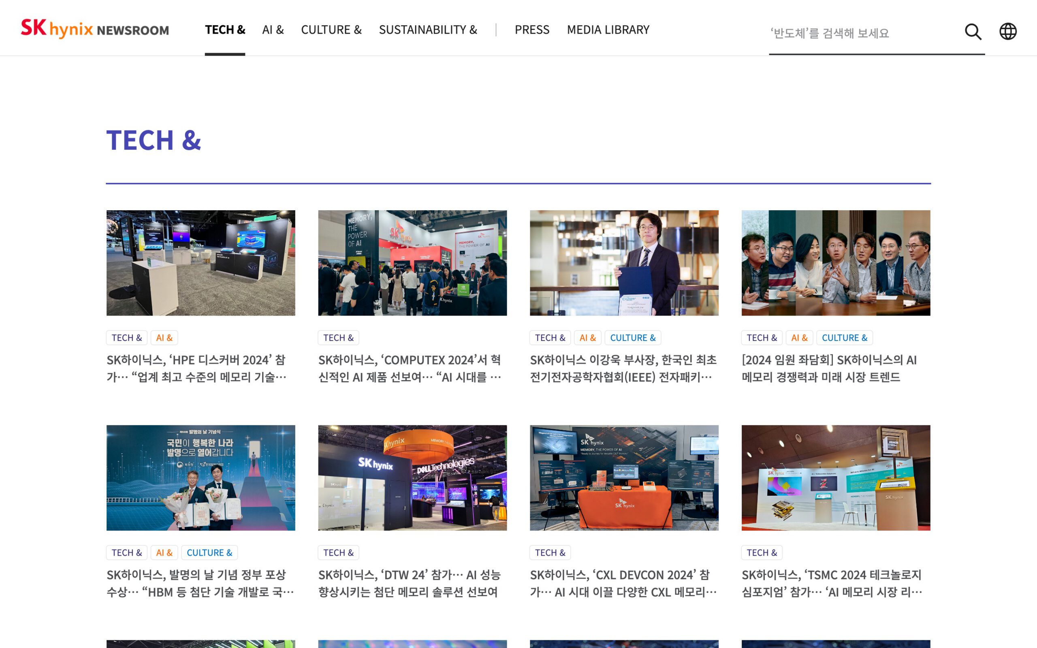
Task: Open the MEDIA LIBRARY page
Action: (x=608, y=30)
